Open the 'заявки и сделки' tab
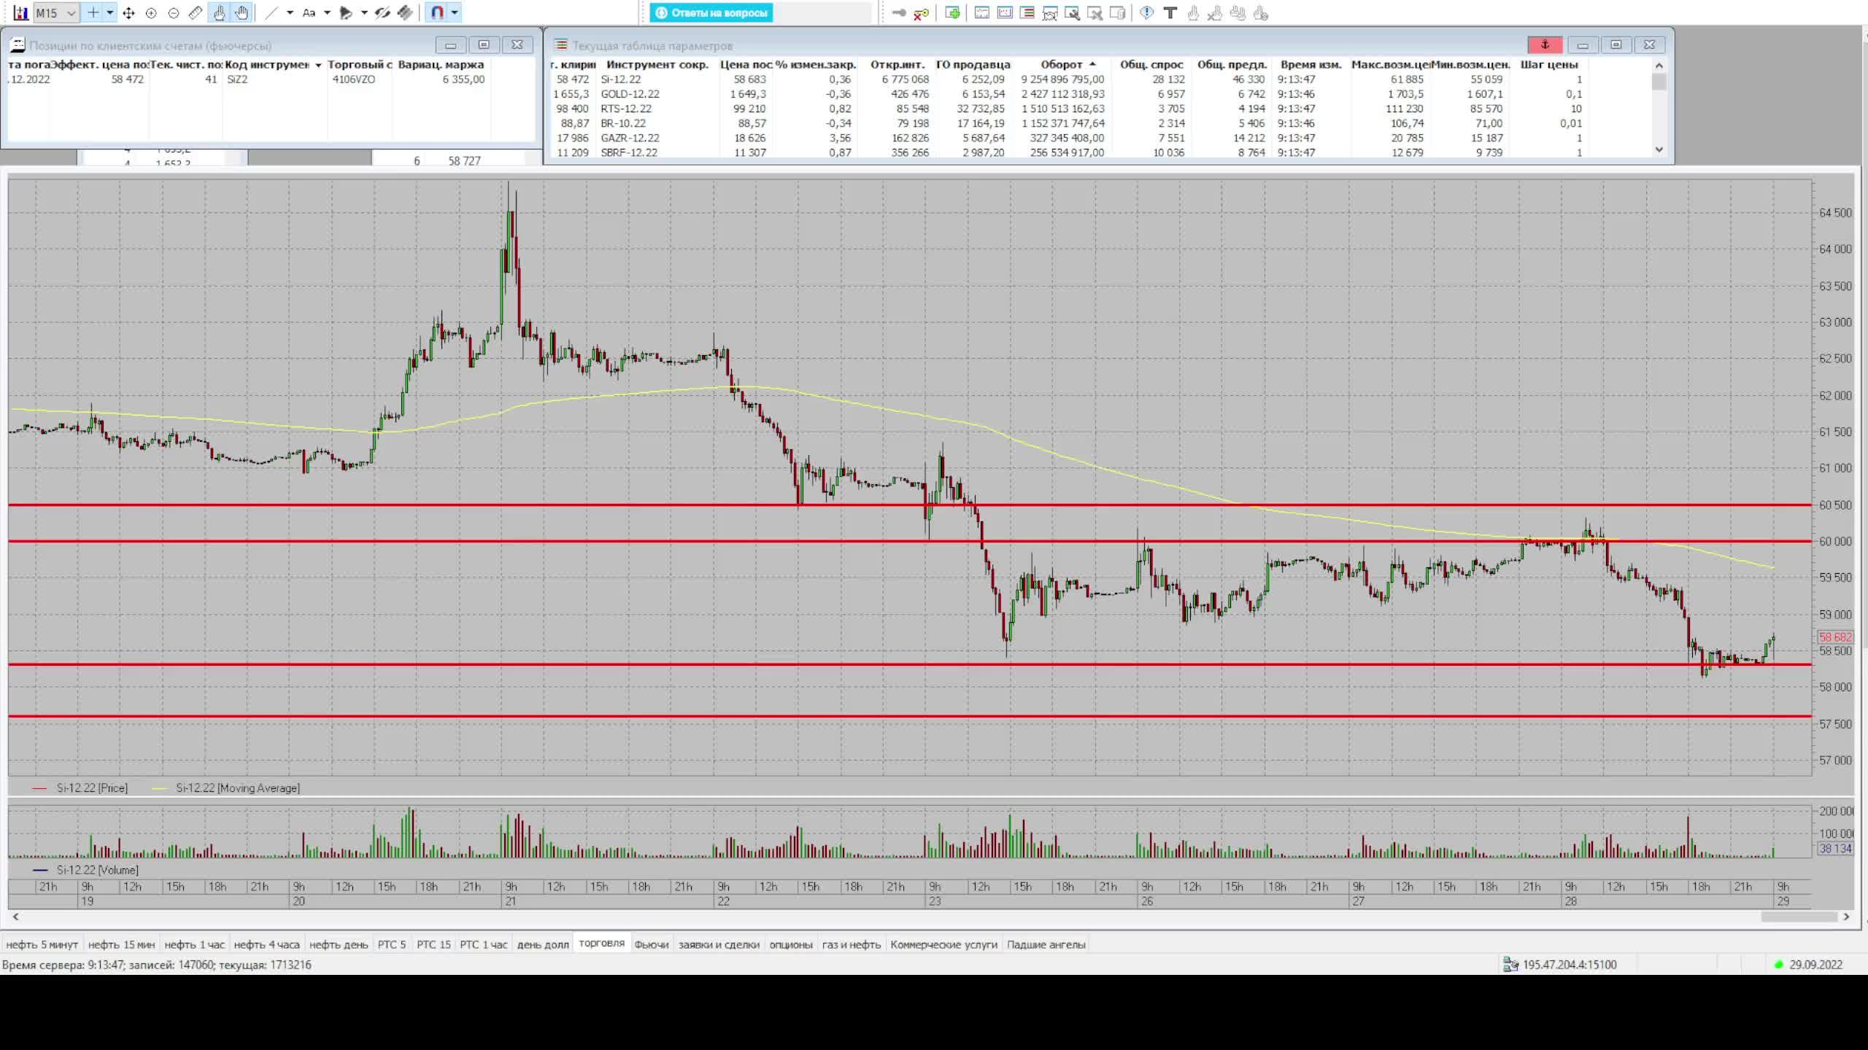 coord(718,944)
